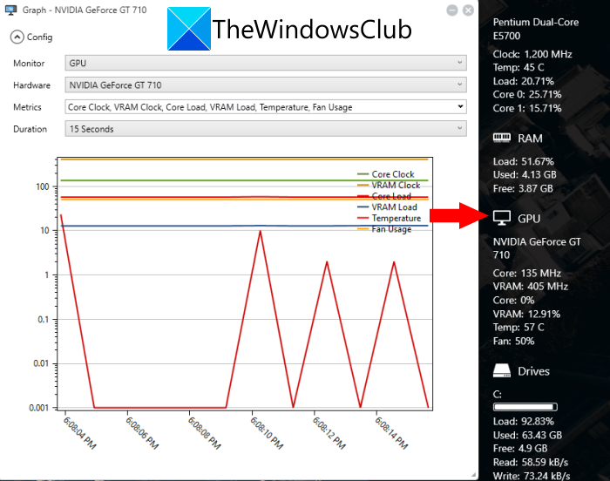610x481 pixels.
Task: Minimize the Graph window
Action: (x=452, y=10)
